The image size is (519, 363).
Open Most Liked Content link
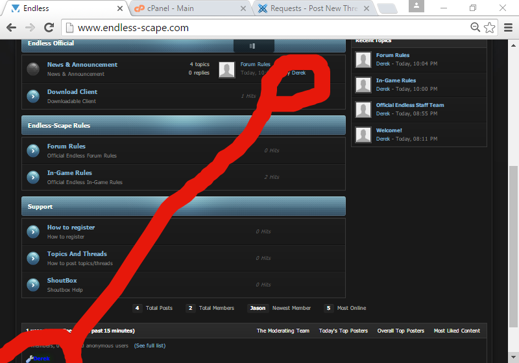pos(457,331)
